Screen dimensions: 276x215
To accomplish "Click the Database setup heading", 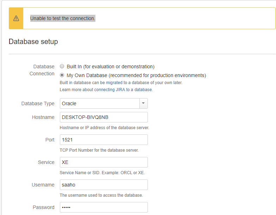I will pyautogui.click(x=33, y=42).
